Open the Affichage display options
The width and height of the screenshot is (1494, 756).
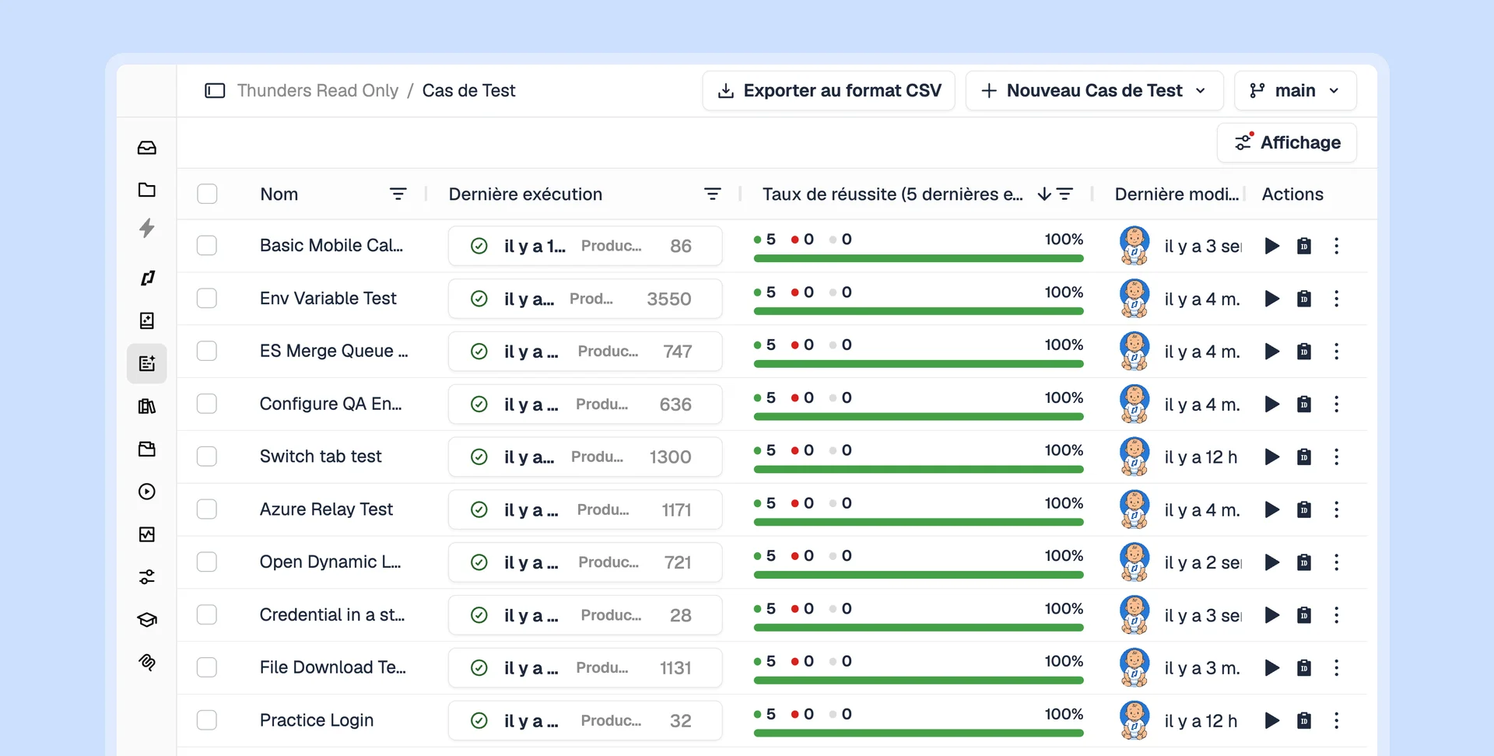pyautogui.click(x=1287, y=142)
